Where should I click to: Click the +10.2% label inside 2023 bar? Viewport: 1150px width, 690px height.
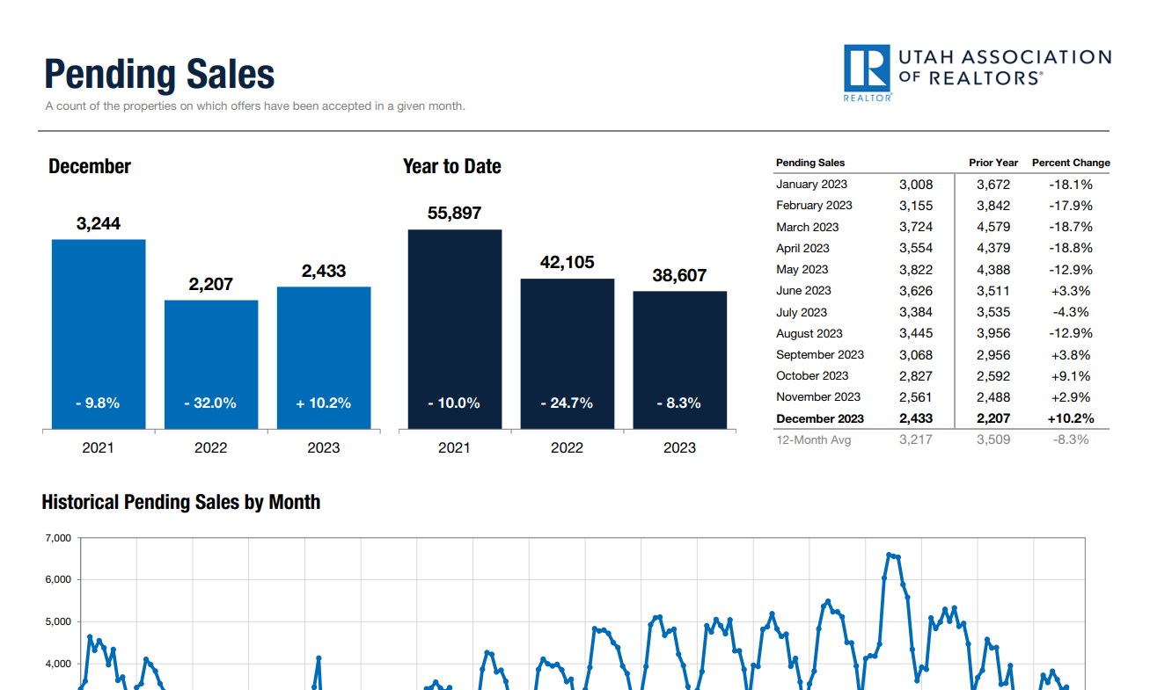pyautogui.click(x=324, y=403)
